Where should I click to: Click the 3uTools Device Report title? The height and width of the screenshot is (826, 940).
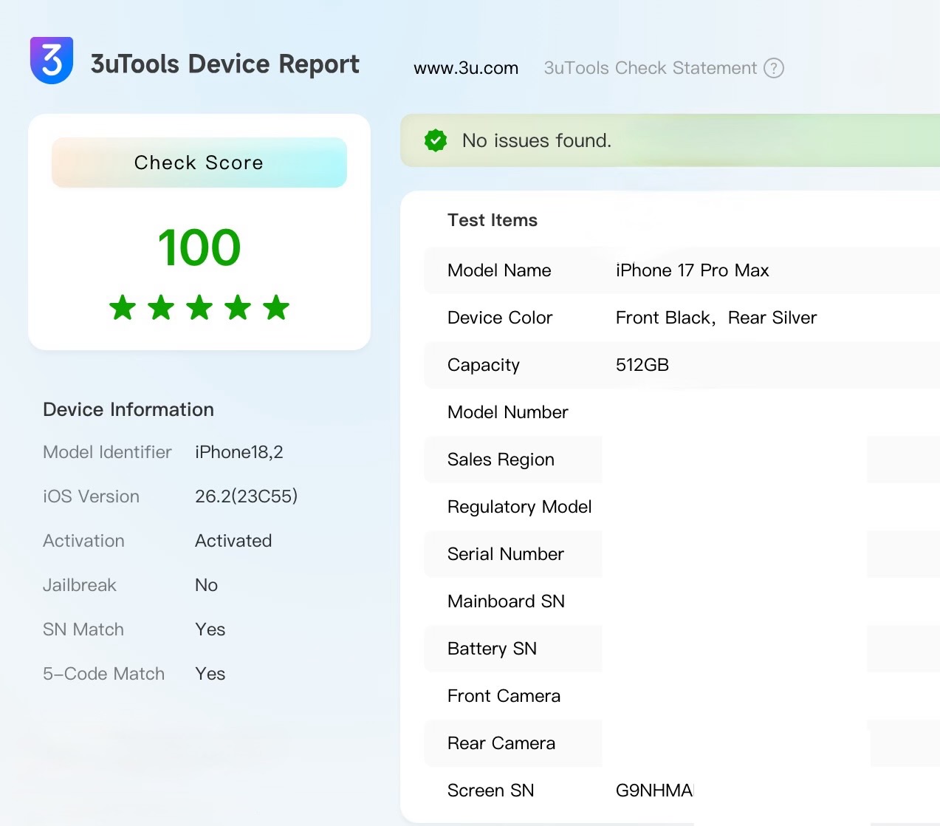click(x=224, y=64)
